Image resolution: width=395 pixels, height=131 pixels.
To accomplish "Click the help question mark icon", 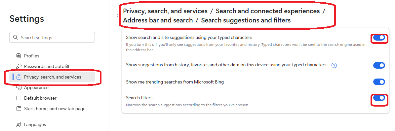I will point(334,65).
